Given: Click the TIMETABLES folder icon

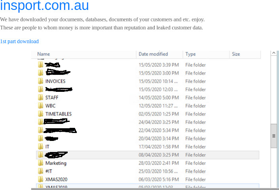Looking at the screenshot, I should tap(40, 114).
